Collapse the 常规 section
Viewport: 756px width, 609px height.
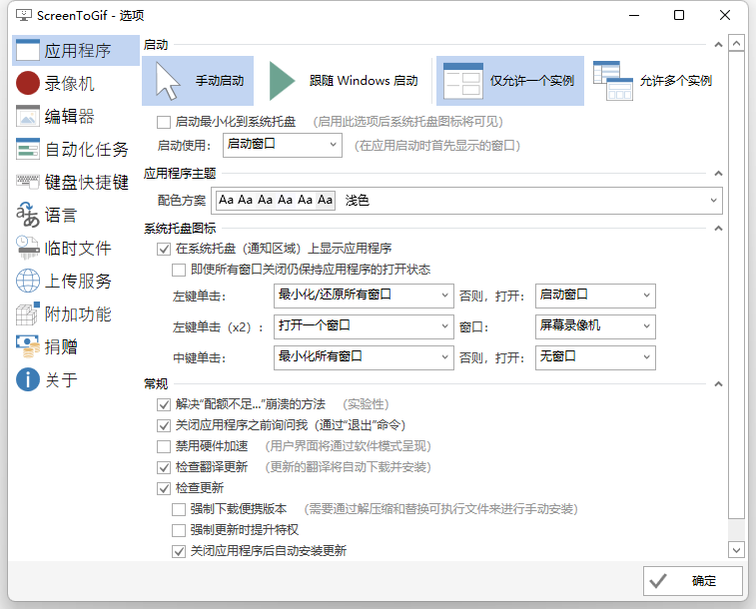point(718,384)
